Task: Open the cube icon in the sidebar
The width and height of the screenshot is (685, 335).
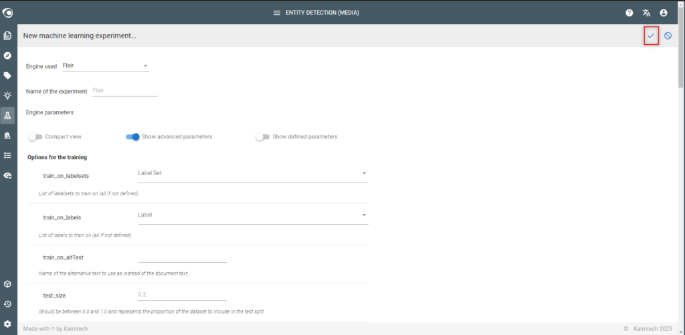Action: [x=7, y=284]
